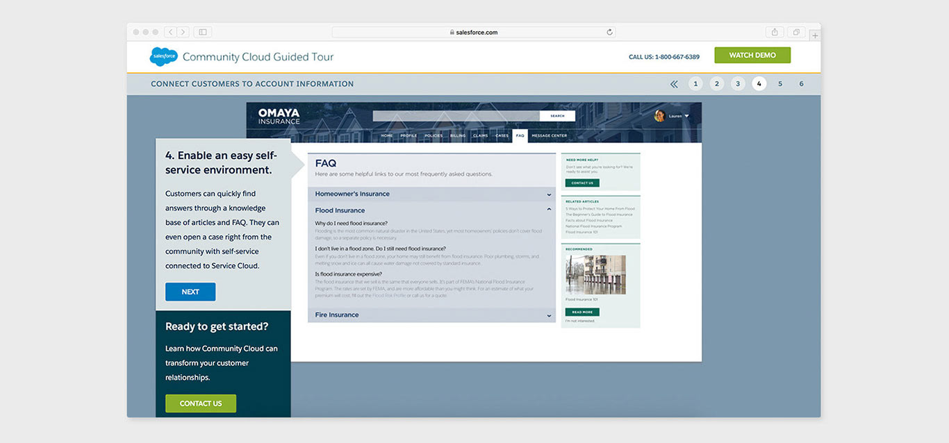Open the Safari share button

coord(775,32)
